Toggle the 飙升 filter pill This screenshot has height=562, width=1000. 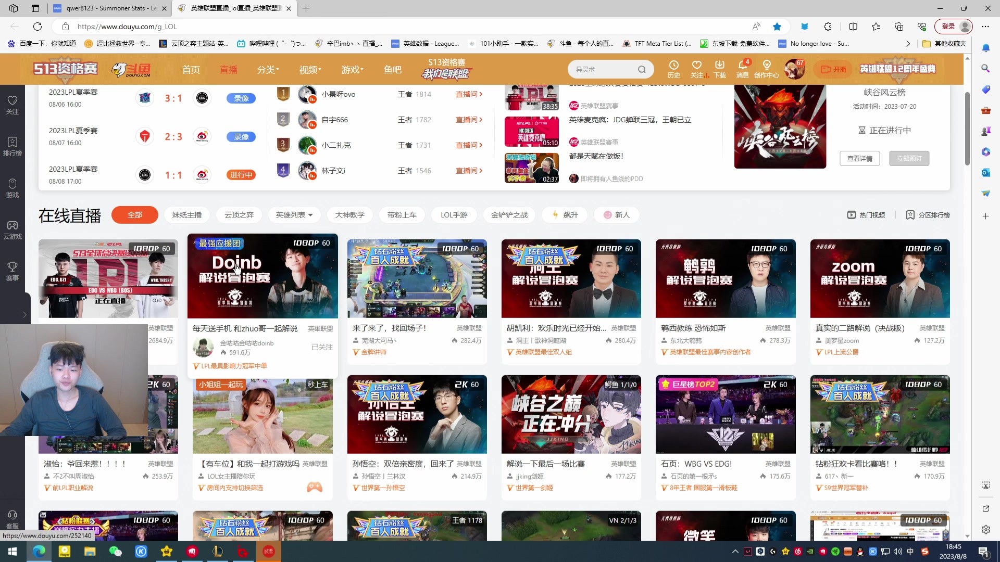click(x=565, y=214)
